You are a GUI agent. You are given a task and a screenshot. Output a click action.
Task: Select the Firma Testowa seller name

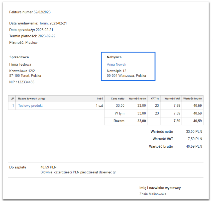20,64
